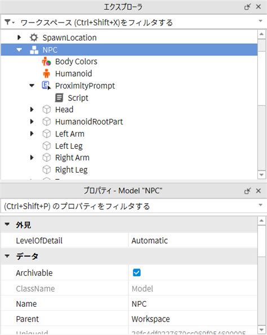Click the Archivable property label
The width and height of the screenshot is (267, 335).
(x=34, y=273)
